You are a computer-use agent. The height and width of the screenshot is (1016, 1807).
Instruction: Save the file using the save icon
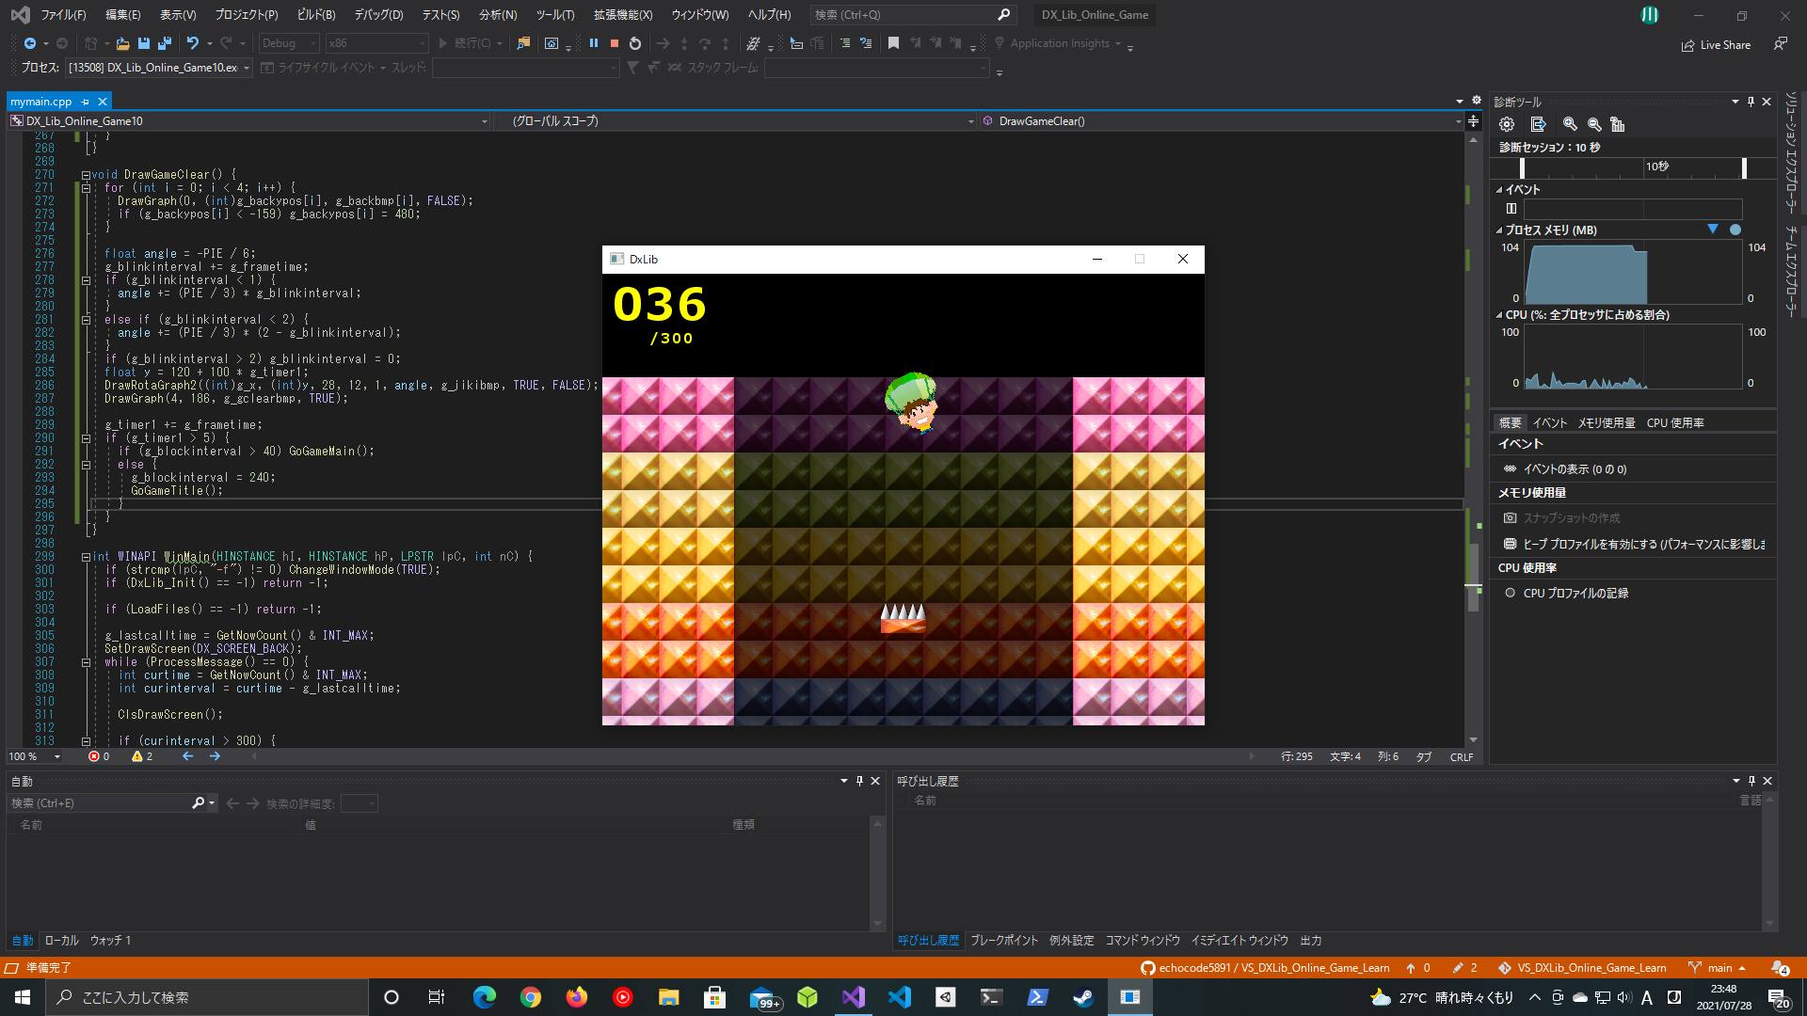click(143, 43)
